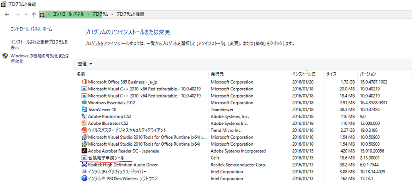The height and width of the screenshot is (183, 412).
Task: Click the Cells publisher cell
Action: point(215,158)
